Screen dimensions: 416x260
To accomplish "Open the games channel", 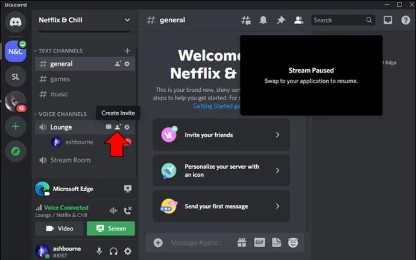I will pyautogui.click(x=85, y=79).
